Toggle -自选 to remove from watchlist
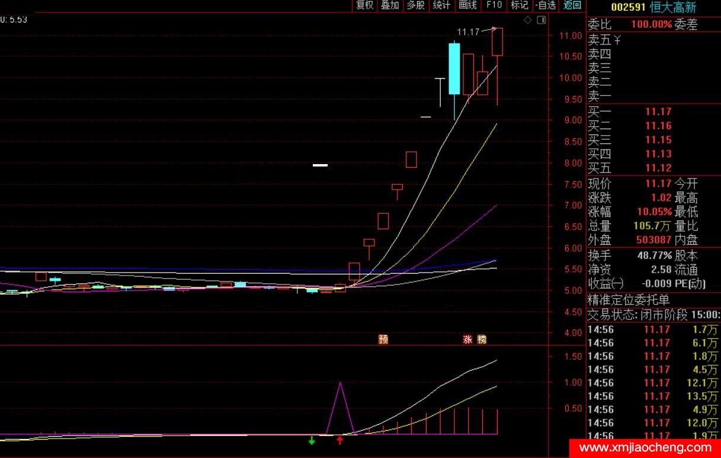 [545, 5]
